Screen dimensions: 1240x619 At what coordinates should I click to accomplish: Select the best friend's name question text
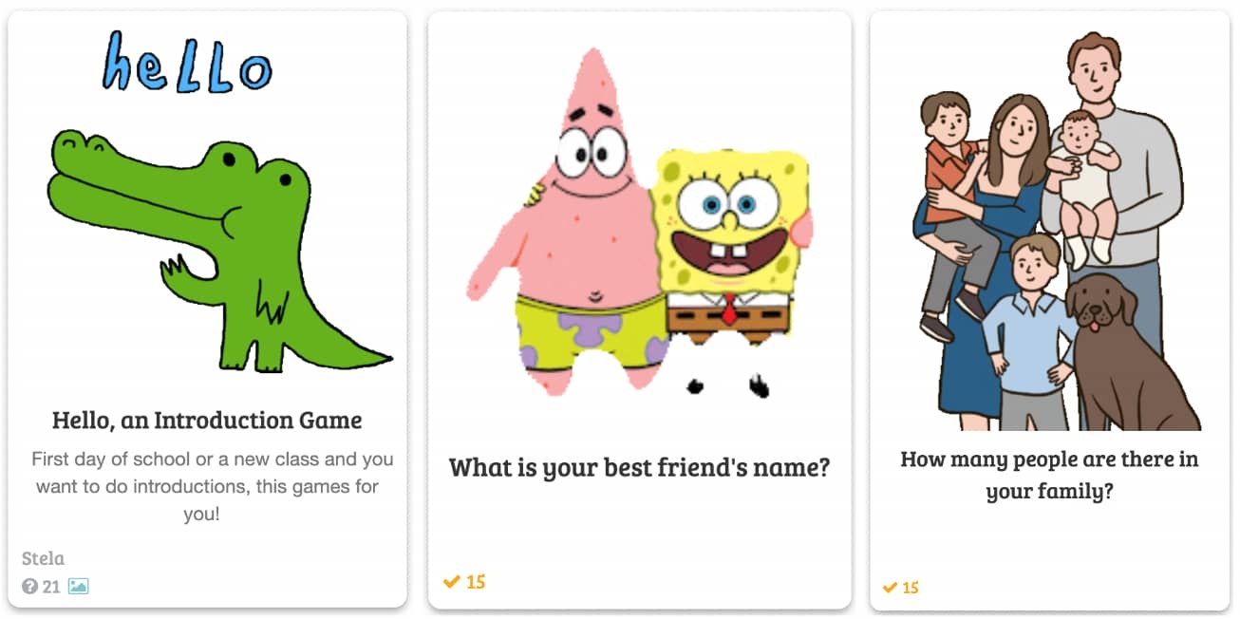pyautogui.click(x=639, y=467)
